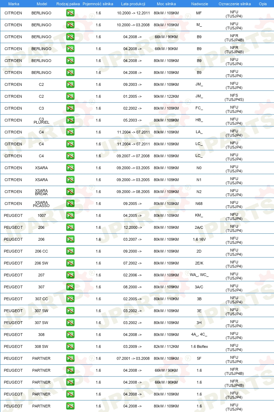Select the 80kW / 110KM power cell

coord(166,299)
